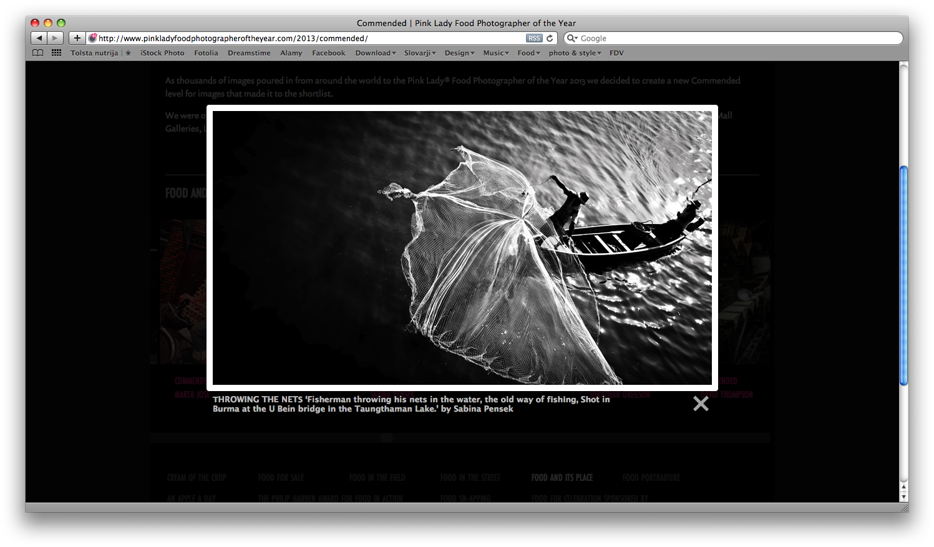934x547 pixels.
Task: Open the iStock Photo bookmark
Action: 162,53
